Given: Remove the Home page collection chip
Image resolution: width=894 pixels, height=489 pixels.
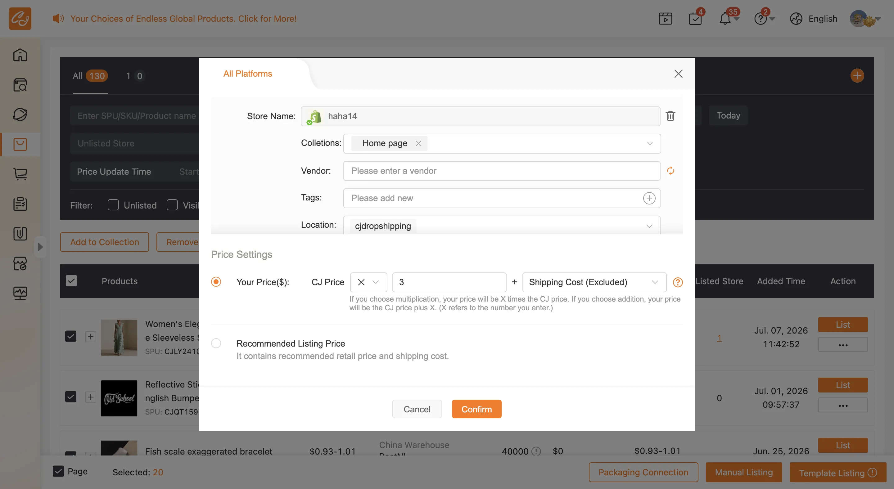Looking at the screenshot, I should coord(418,143).
